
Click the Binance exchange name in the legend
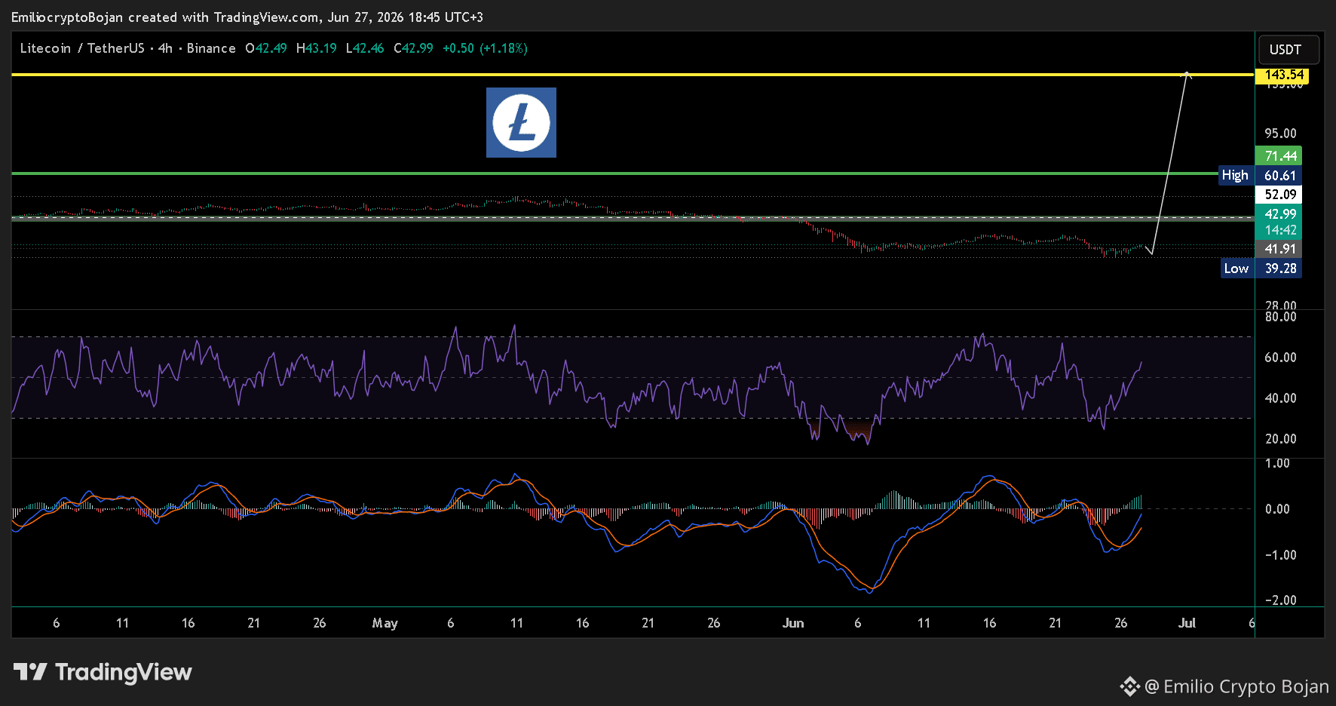click(x=211, y=48)
